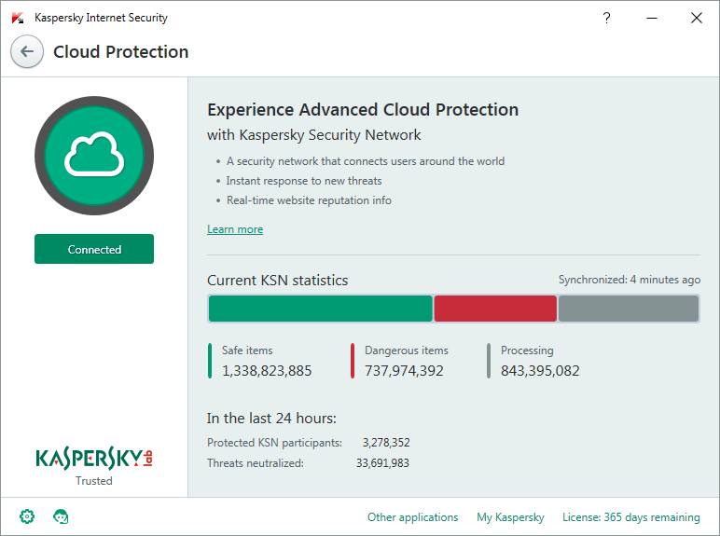
Task: Close the Kaspersky Internet Security window
Action: [x=696, y=18]
